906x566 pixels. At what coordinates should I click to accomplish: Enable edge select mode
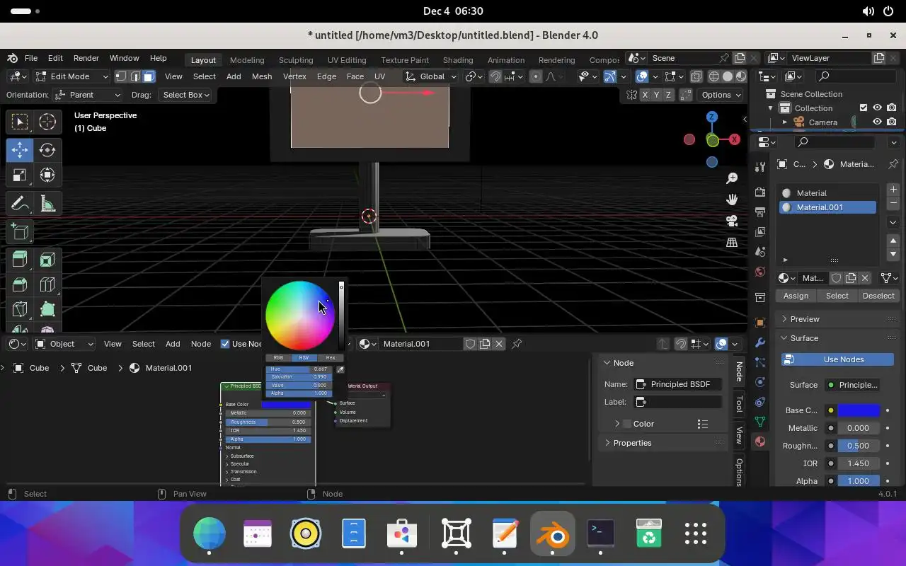(x=134, y=76)
